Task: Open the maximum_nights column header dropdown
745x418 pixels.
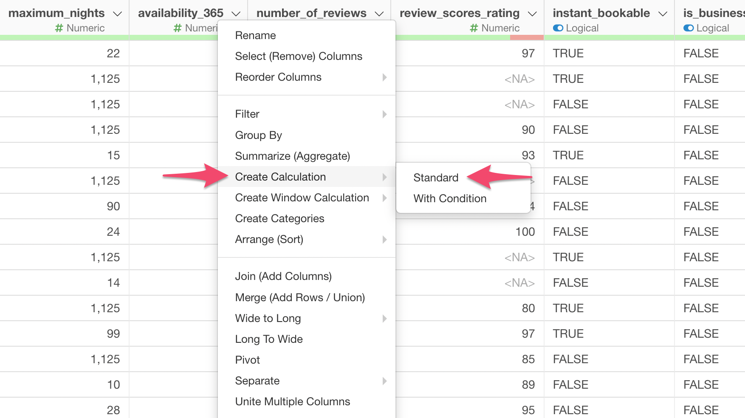Action: point(118,13)
